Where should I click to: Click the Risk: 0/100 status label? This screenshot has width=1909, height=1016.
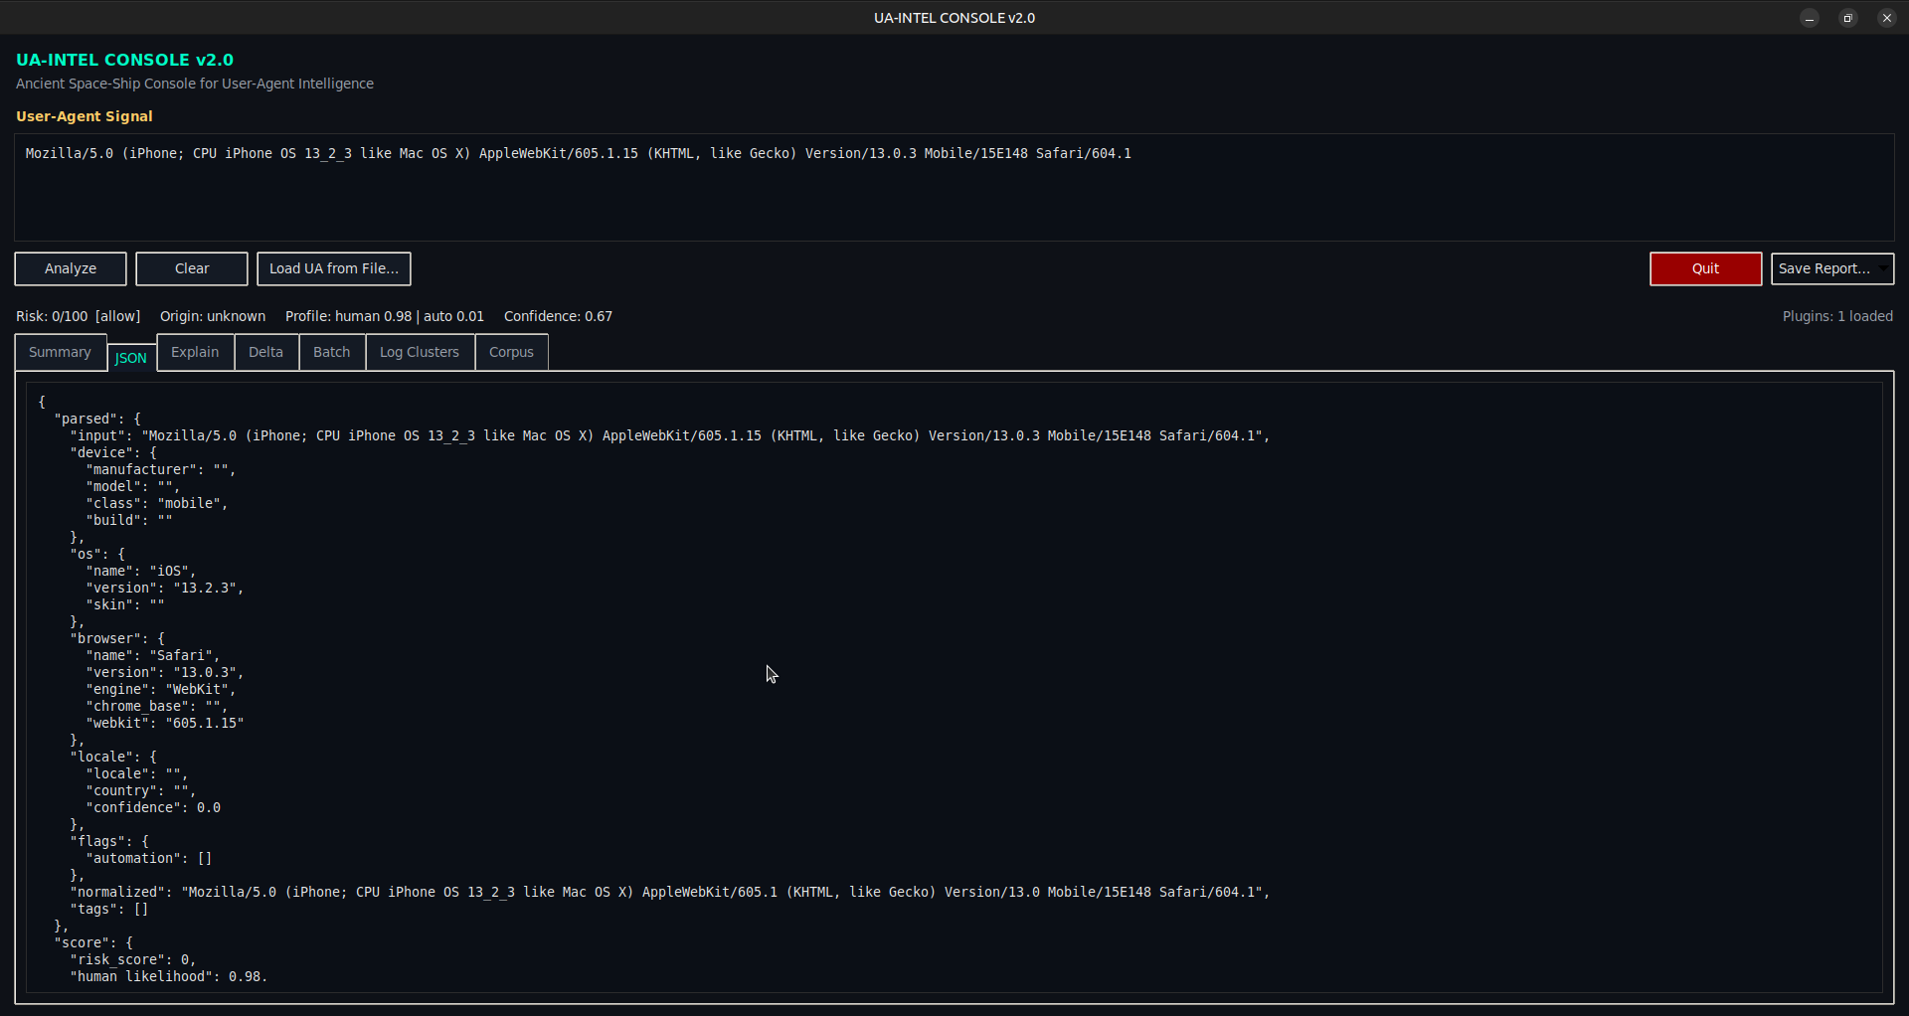[78, 316]
